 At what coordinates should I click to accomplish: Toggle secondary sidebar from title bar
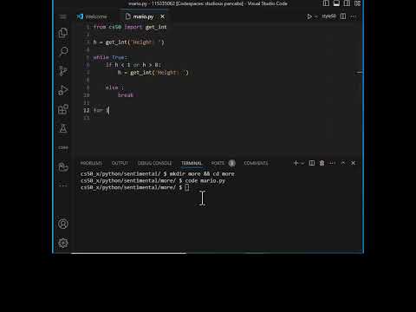click(x=347, y=3)
